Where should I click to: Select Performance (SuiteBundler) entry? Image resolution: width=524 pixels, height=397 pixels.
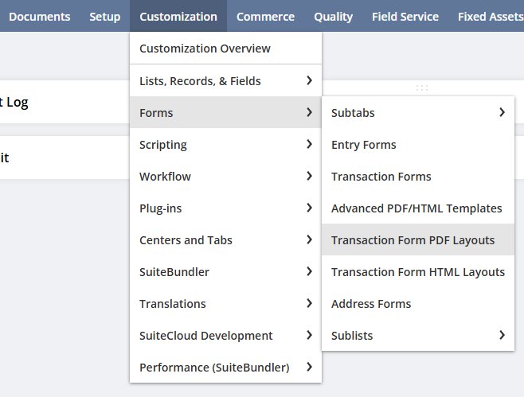coord(225,368)
